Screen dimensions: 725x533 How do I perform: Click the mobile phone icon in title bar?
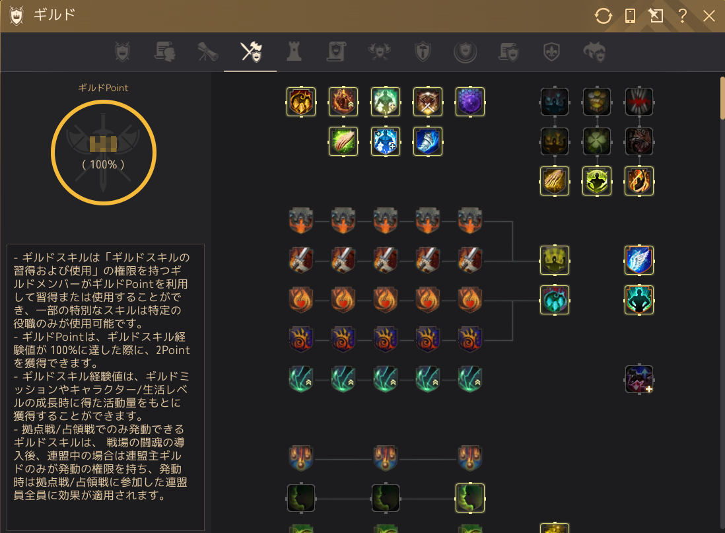pos(630,17)
